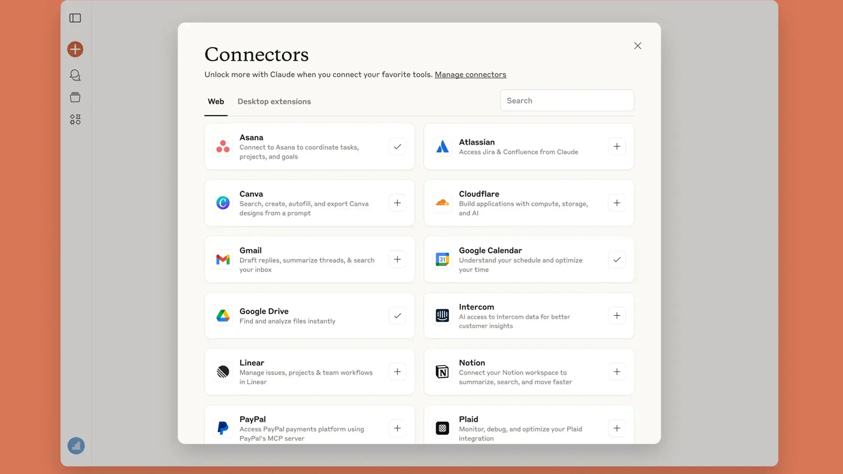The height and width of the screenshot is (474, 843).
Task: Click the projects icon in the sidebar
Action: [75, 97]
